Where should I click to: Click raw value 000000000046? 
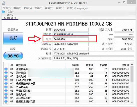[121, 69]
